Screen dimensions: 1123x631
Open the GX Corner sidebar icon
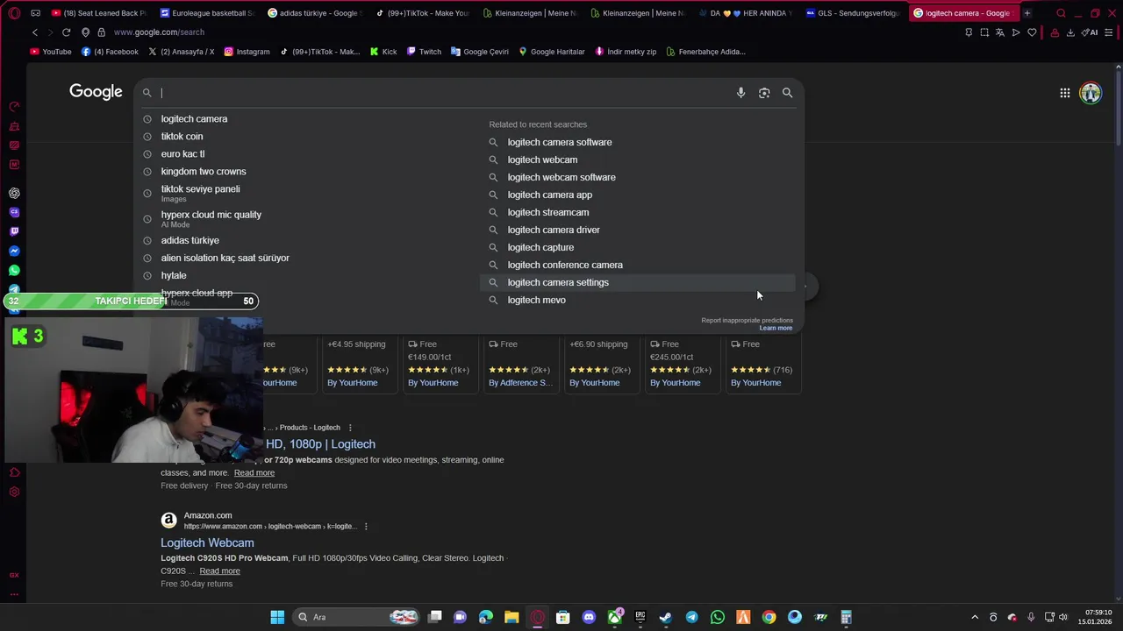click(14, 575)
